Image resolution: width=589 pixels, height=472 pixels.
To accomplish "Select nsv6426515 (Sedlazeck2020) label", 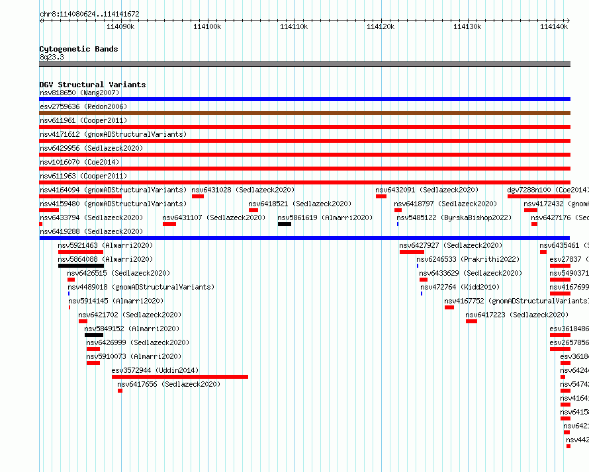I will 118,273.
